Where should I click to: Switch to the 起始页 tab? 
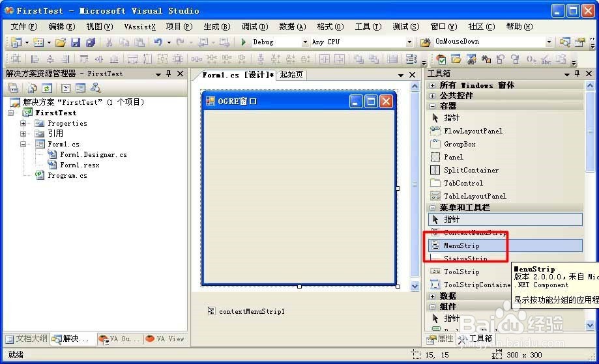291,75
